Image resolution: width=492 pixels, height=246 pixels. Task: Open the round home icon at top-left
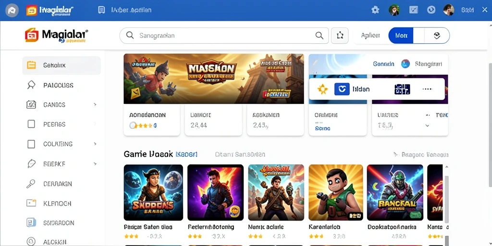pos(12,11)
